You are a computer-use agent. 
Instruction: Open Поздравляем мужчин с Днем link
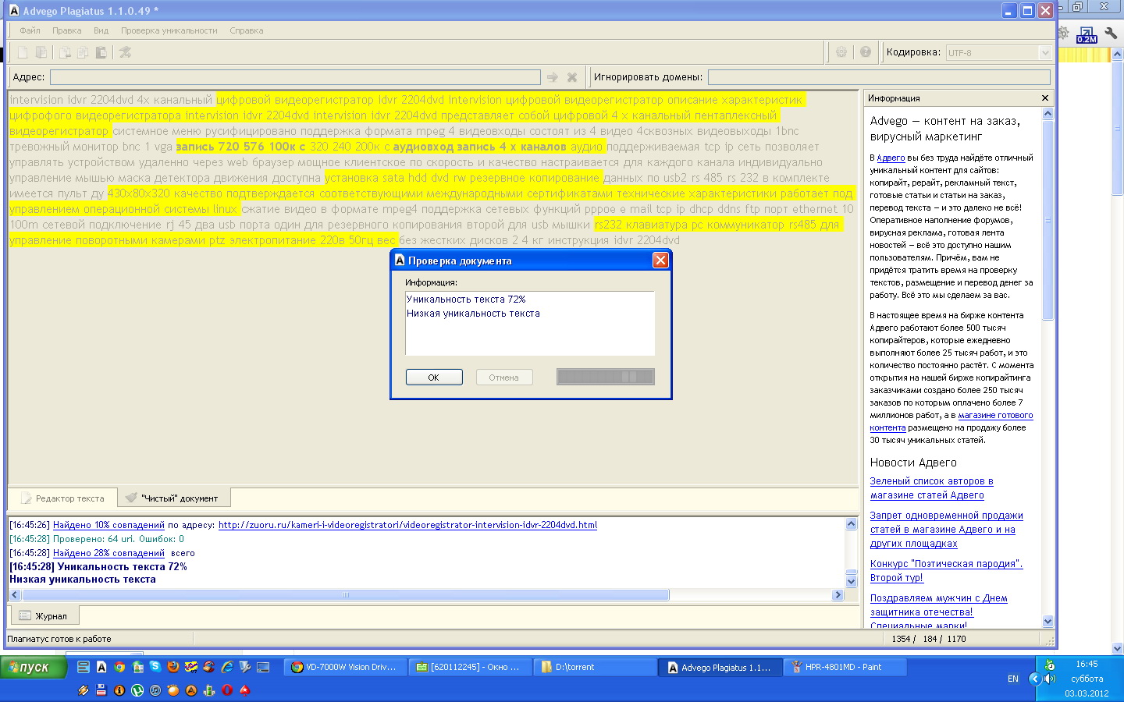(x=938, y=605)
